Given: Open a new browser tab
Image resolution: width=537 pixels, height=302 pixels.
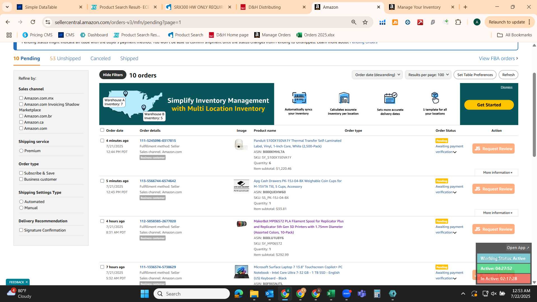Looking at the screenshot, I should (x=465, y=7).
